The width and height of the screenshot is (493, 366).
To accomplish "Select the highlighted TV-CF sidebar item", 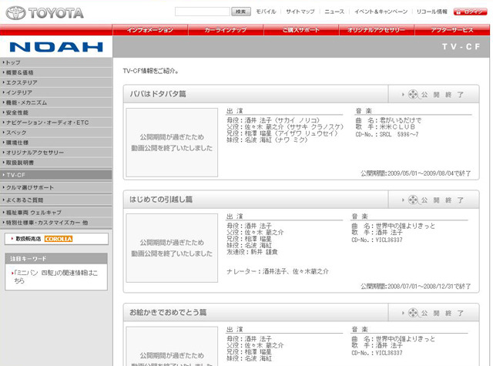I will click(x=56, y=175).
